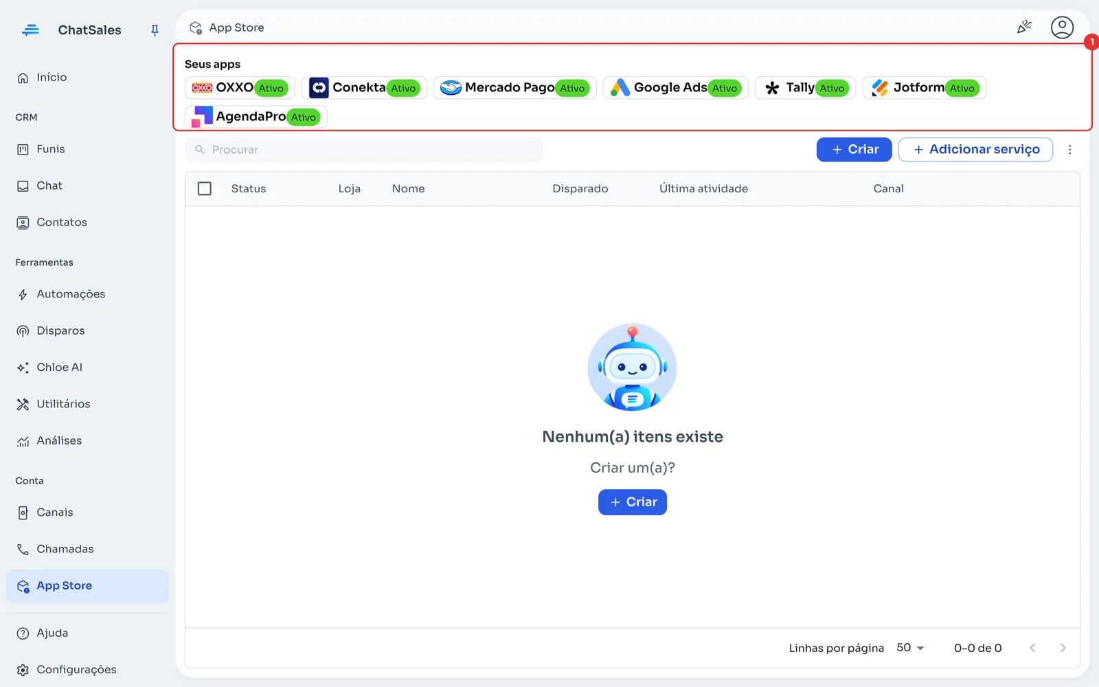Click the Tally Ativo badge

click(x=832, y=88)
